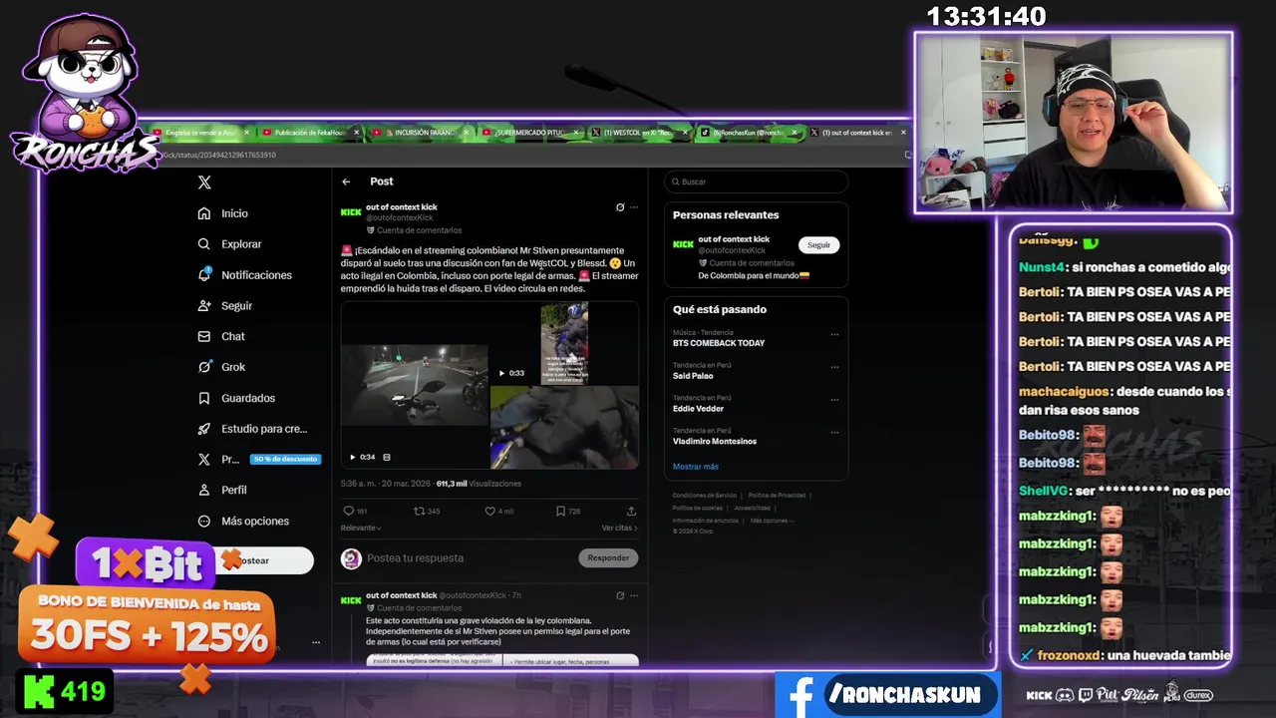This screenshot has width=1276, height=718.
Task: Expand Más opciones in the X sidebar
Action: (244, 522)
